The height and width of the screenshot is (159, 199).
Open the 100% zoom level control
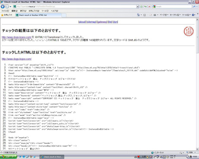tap(191, 153)
